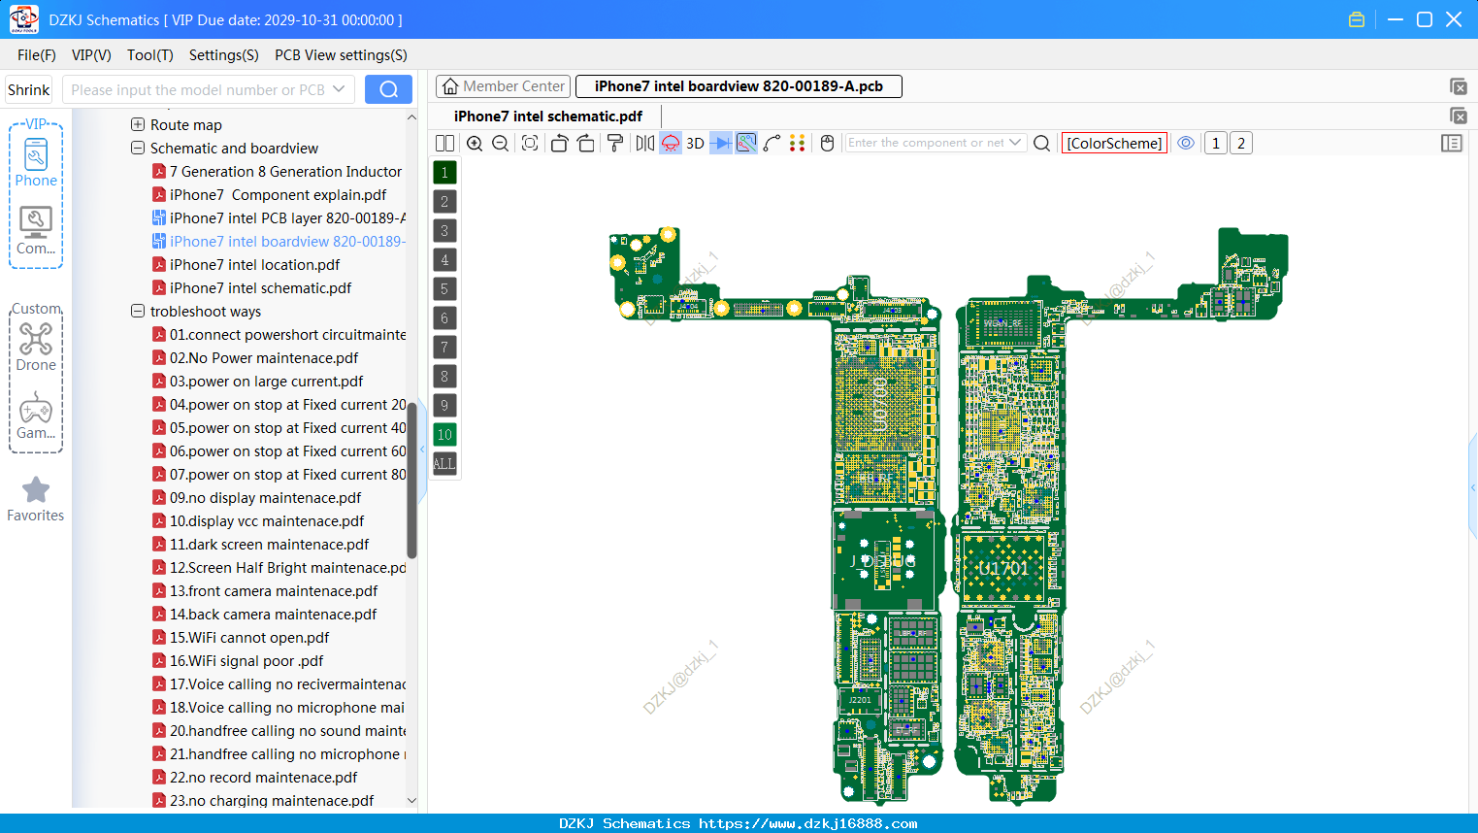Viewport: 1478px width, 833px height.
Task: Select layer 10 green swatch
Action: click(x=444, y=434)
